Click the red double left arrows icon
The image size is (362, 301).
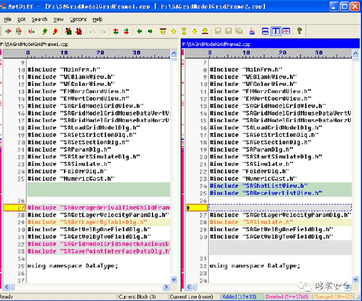(x=116, y=31)
